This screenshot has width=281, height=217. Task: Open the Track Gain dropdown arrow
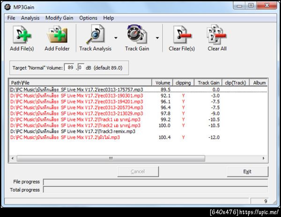click(x=157, y=38)
